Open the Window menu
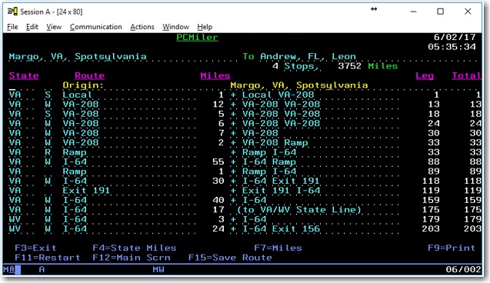The width and height of the screenshot is (490, 283). click(x=175, y=27)
